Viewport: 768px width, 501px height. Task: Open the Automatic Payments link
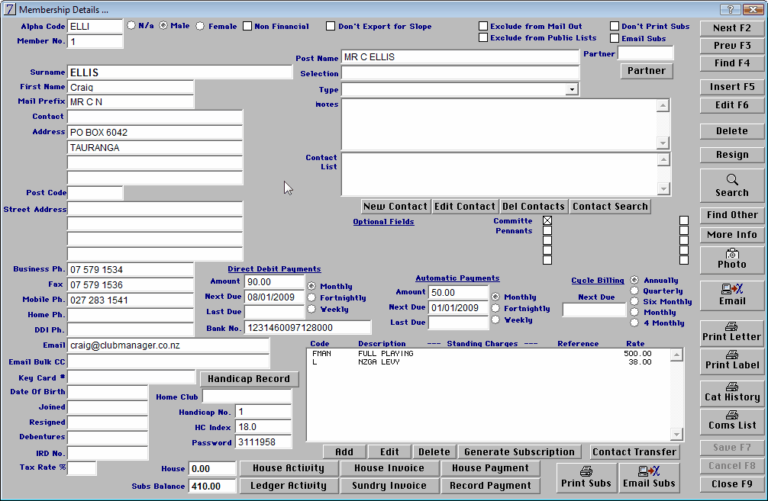click(457, 278)
